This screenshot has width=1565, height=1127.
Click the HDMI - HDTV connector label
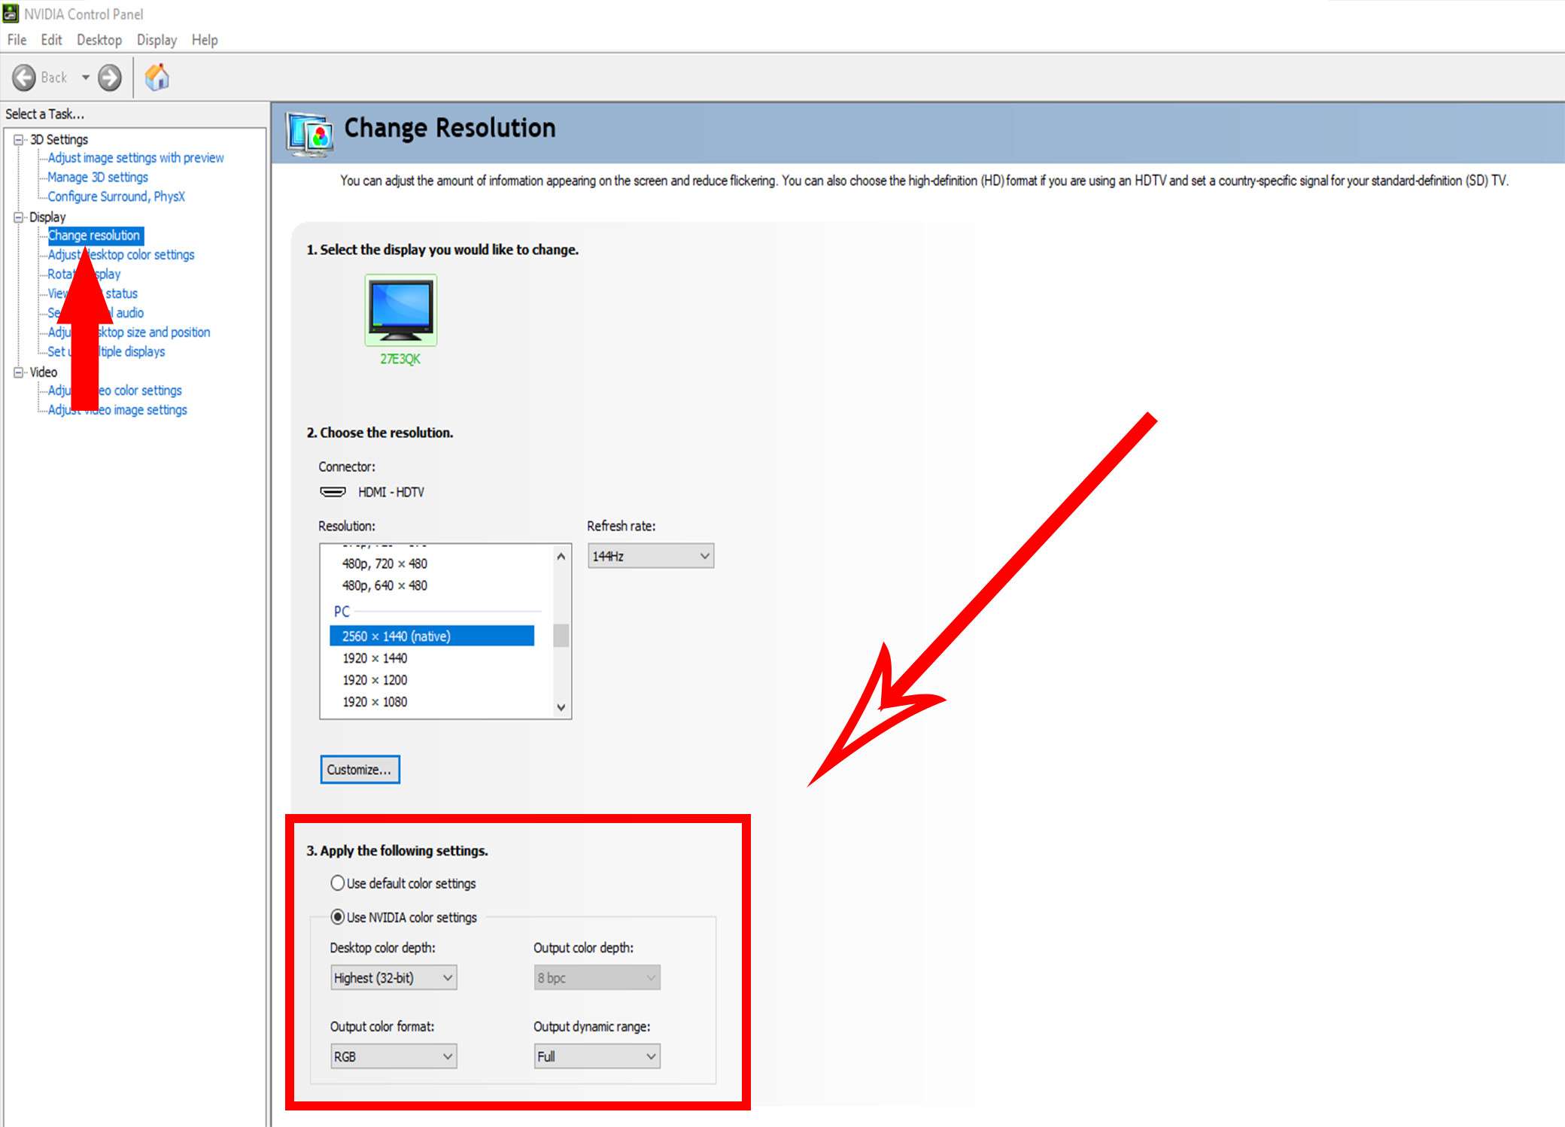[x=390, y=492]
